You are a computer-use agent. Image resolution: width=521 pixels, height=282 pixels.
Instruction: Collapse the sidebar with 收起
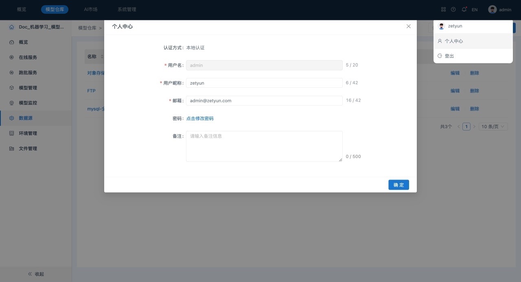pos(36,274)
